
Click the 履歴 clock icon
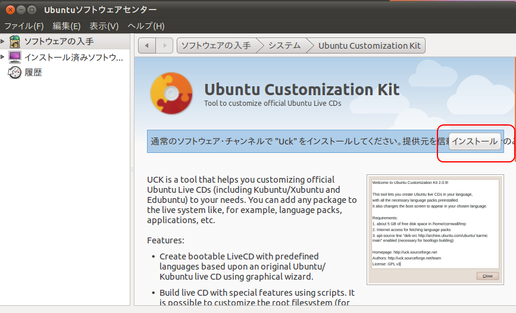tap(15, 73)
